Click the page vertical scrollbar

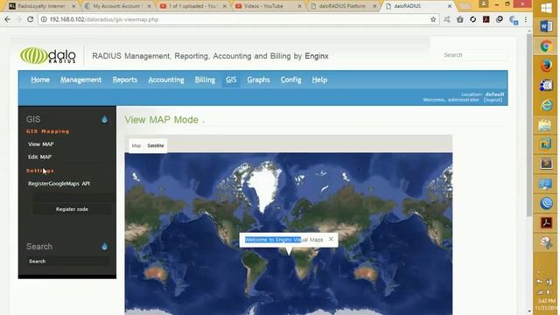coord(529,125)
